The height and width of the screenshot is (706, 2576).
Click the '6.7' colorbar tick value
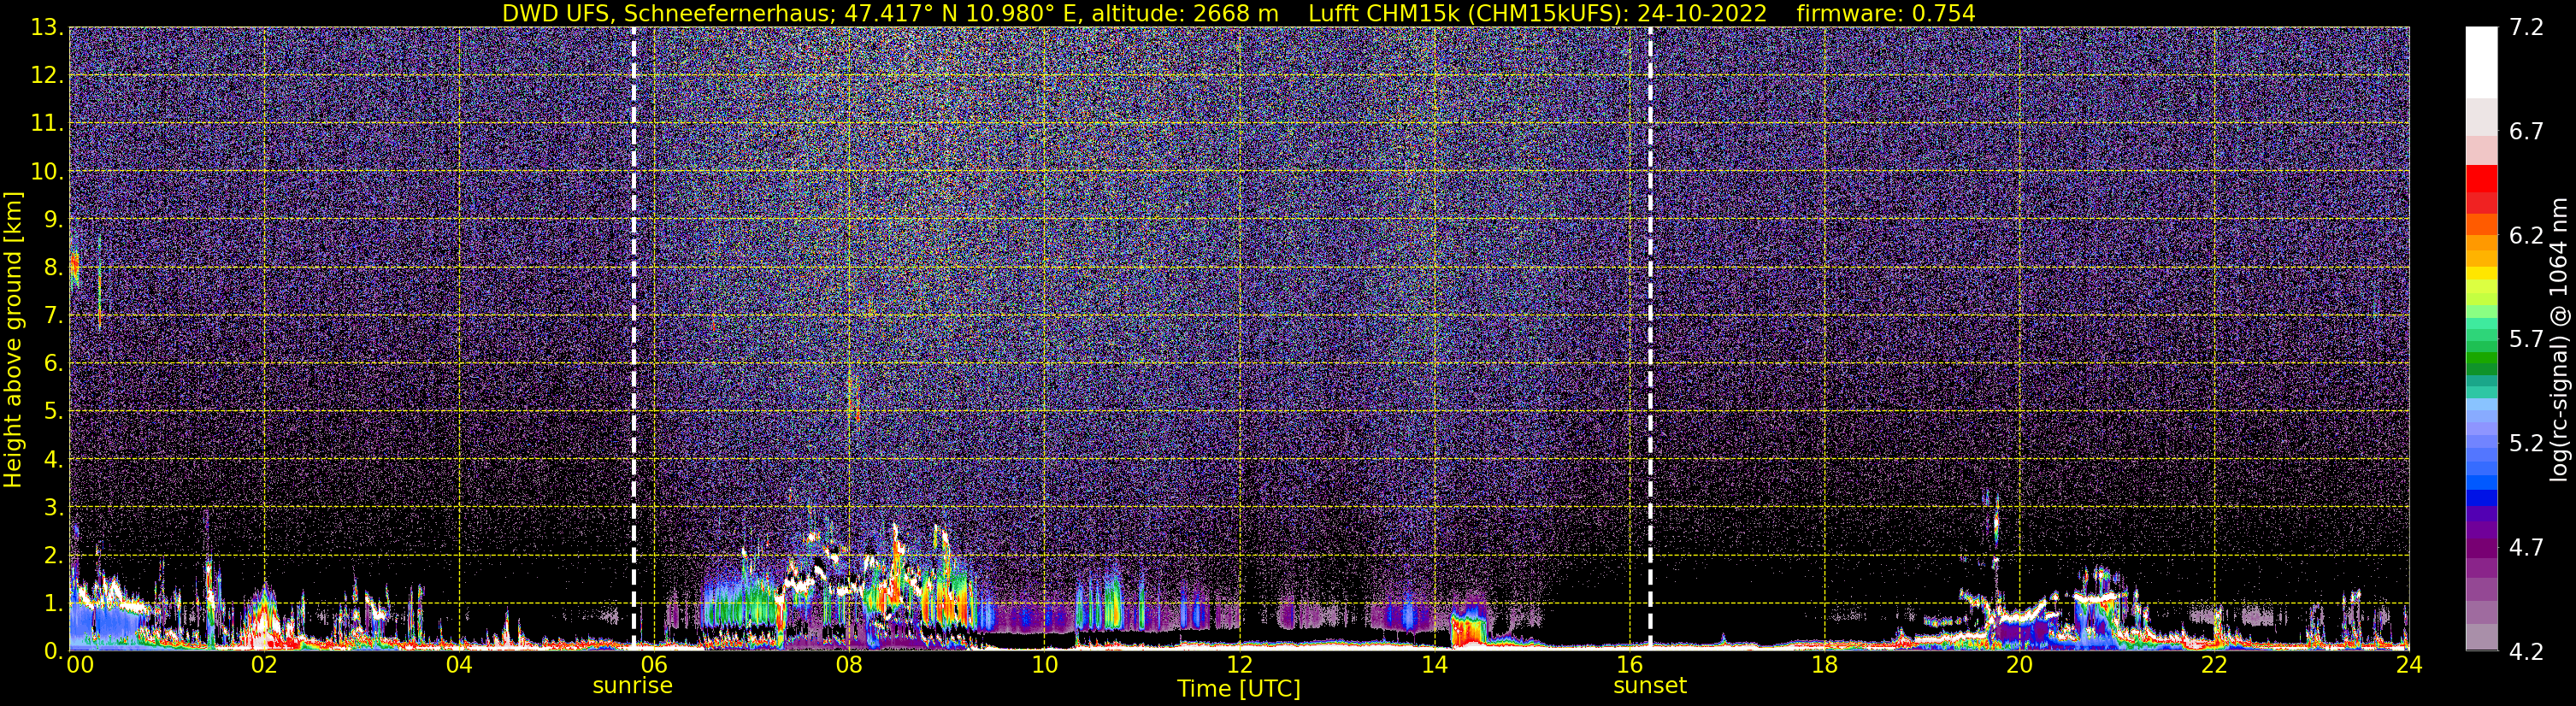(x=2526, y=132)
